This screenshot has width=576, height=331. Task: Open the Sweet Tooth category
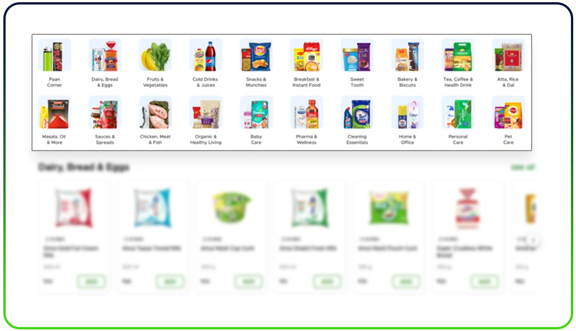coord(357,63)
